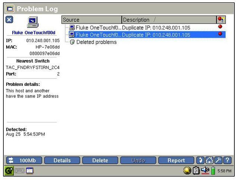The width and height of the screenshot is (237, 180).
Task: Click the red severity dot on first row
Action: pyautogui.click(x=220, y=27)
